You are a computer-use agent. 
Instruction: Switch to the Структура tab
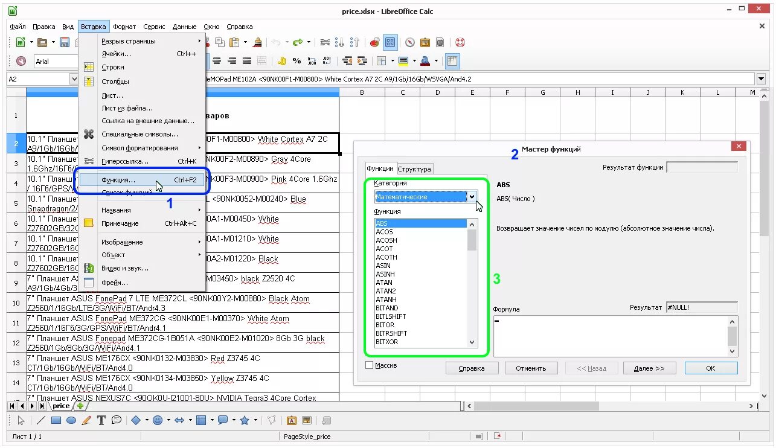414,169
